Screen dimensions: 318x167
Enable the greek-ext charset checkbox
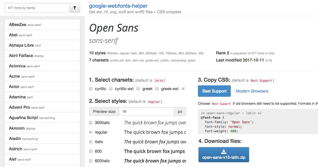[157, 89]
